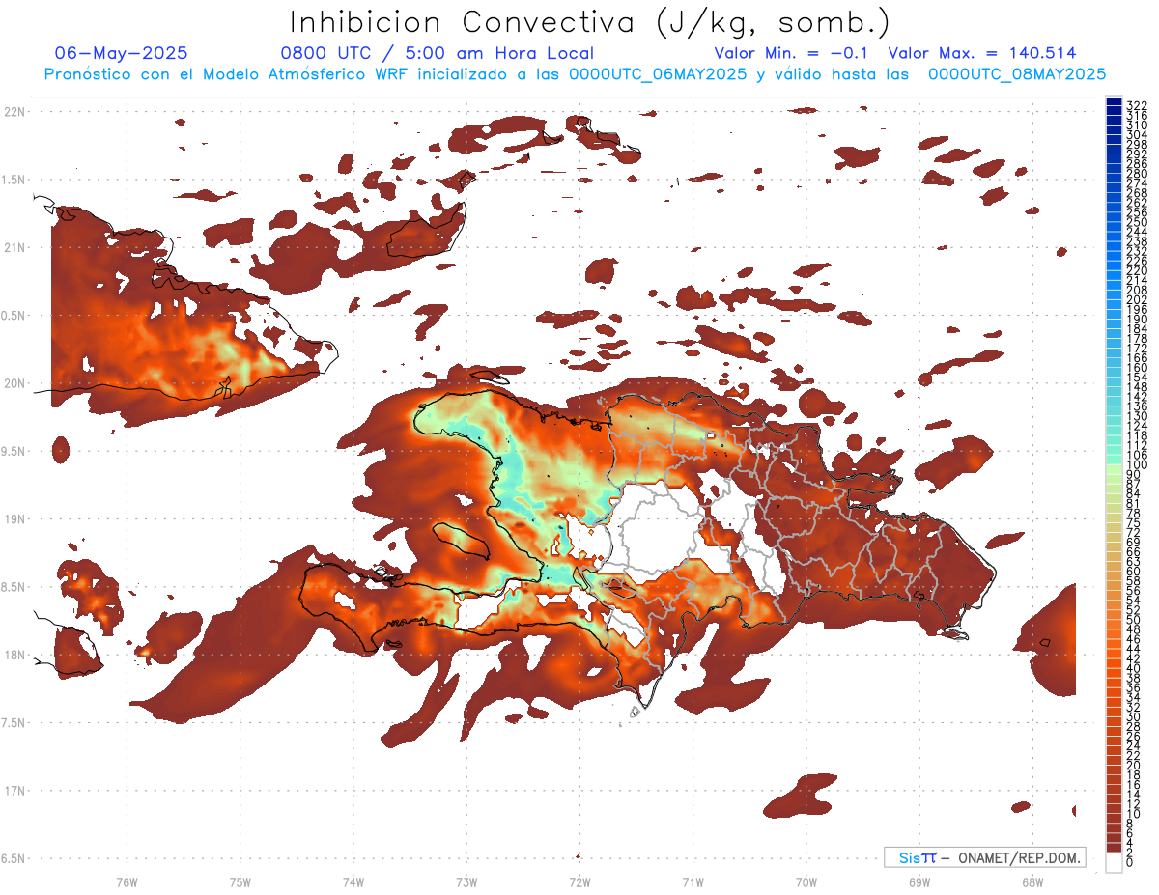Click the "19N" latitude label

click(14, 519)
